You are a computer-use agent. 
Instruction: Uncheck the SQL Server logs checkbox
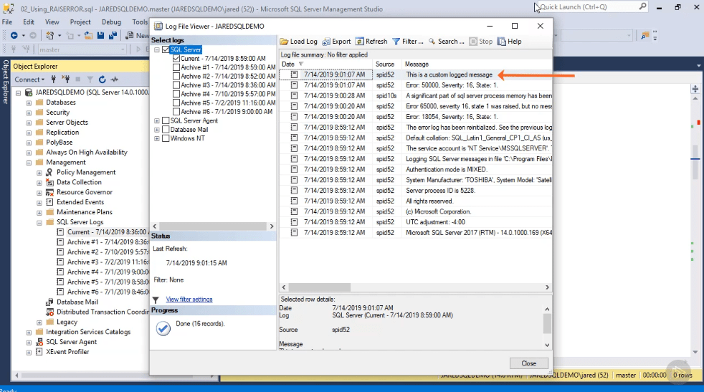[x=166, y=50]
